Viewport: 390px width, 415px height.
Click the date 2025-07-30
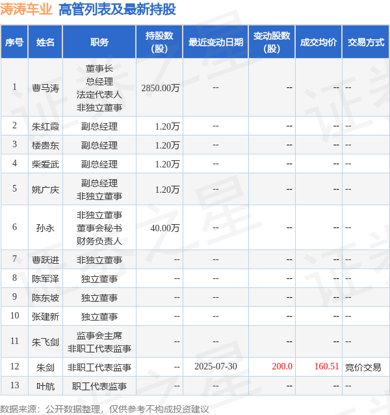coord(216,366)
